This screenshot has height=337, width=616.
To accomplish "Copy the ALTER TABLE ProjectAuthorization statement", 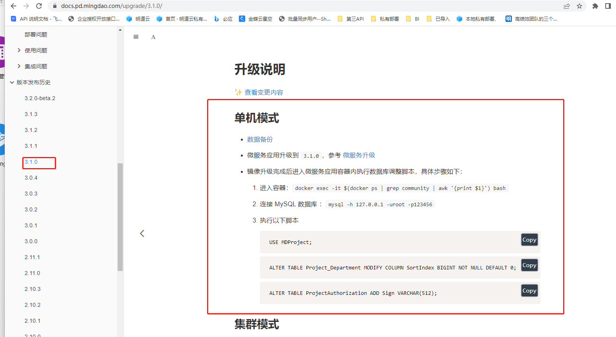I will (x=529, y=291).
